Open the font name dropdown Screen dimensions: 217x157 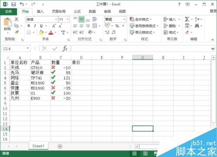click(x=56, y=20)
